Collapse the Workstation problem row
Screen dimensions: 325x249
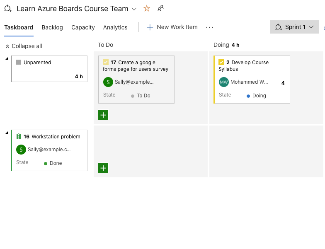click(7, 133)
